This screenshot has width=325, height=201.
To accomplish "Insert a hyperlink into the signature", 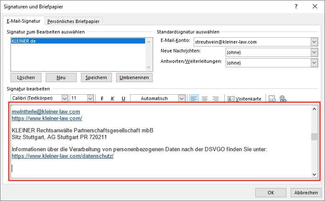I will tap(283, 98).
